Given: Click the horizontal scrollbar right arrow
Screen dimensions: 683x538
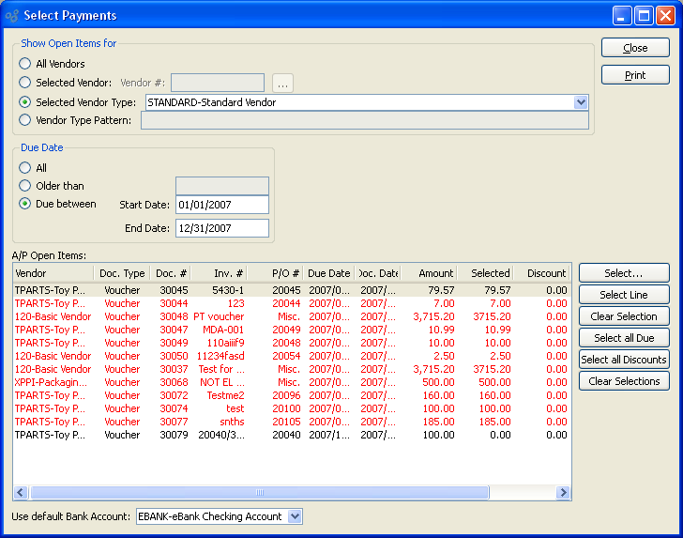Looking at the screenshot, I should 564,493.
